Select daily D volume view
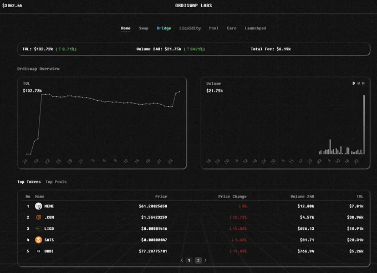 (354, 83)
